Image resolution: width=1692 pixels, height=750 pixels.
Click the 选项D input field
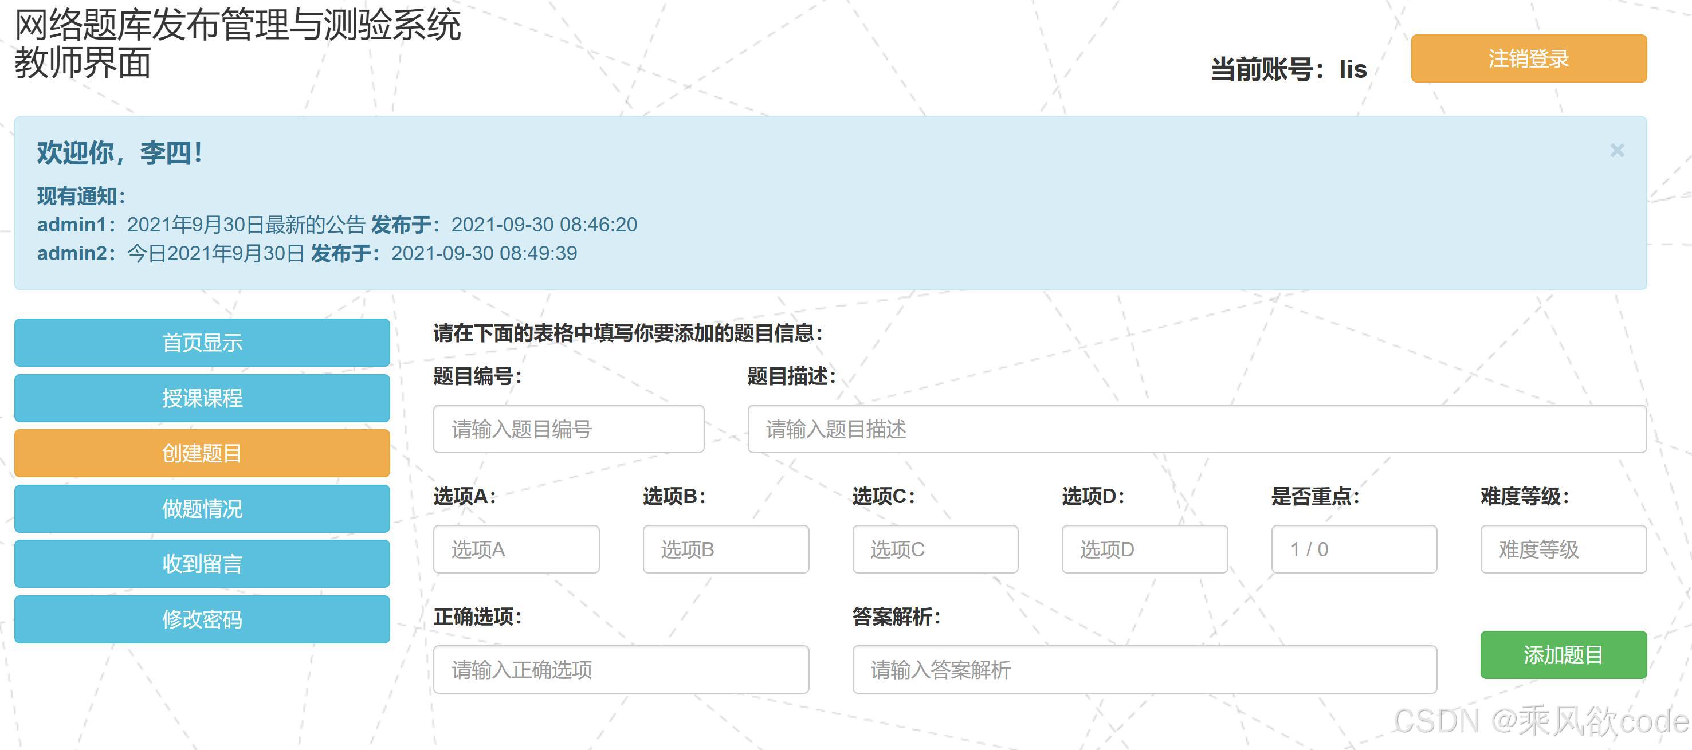1144,549
